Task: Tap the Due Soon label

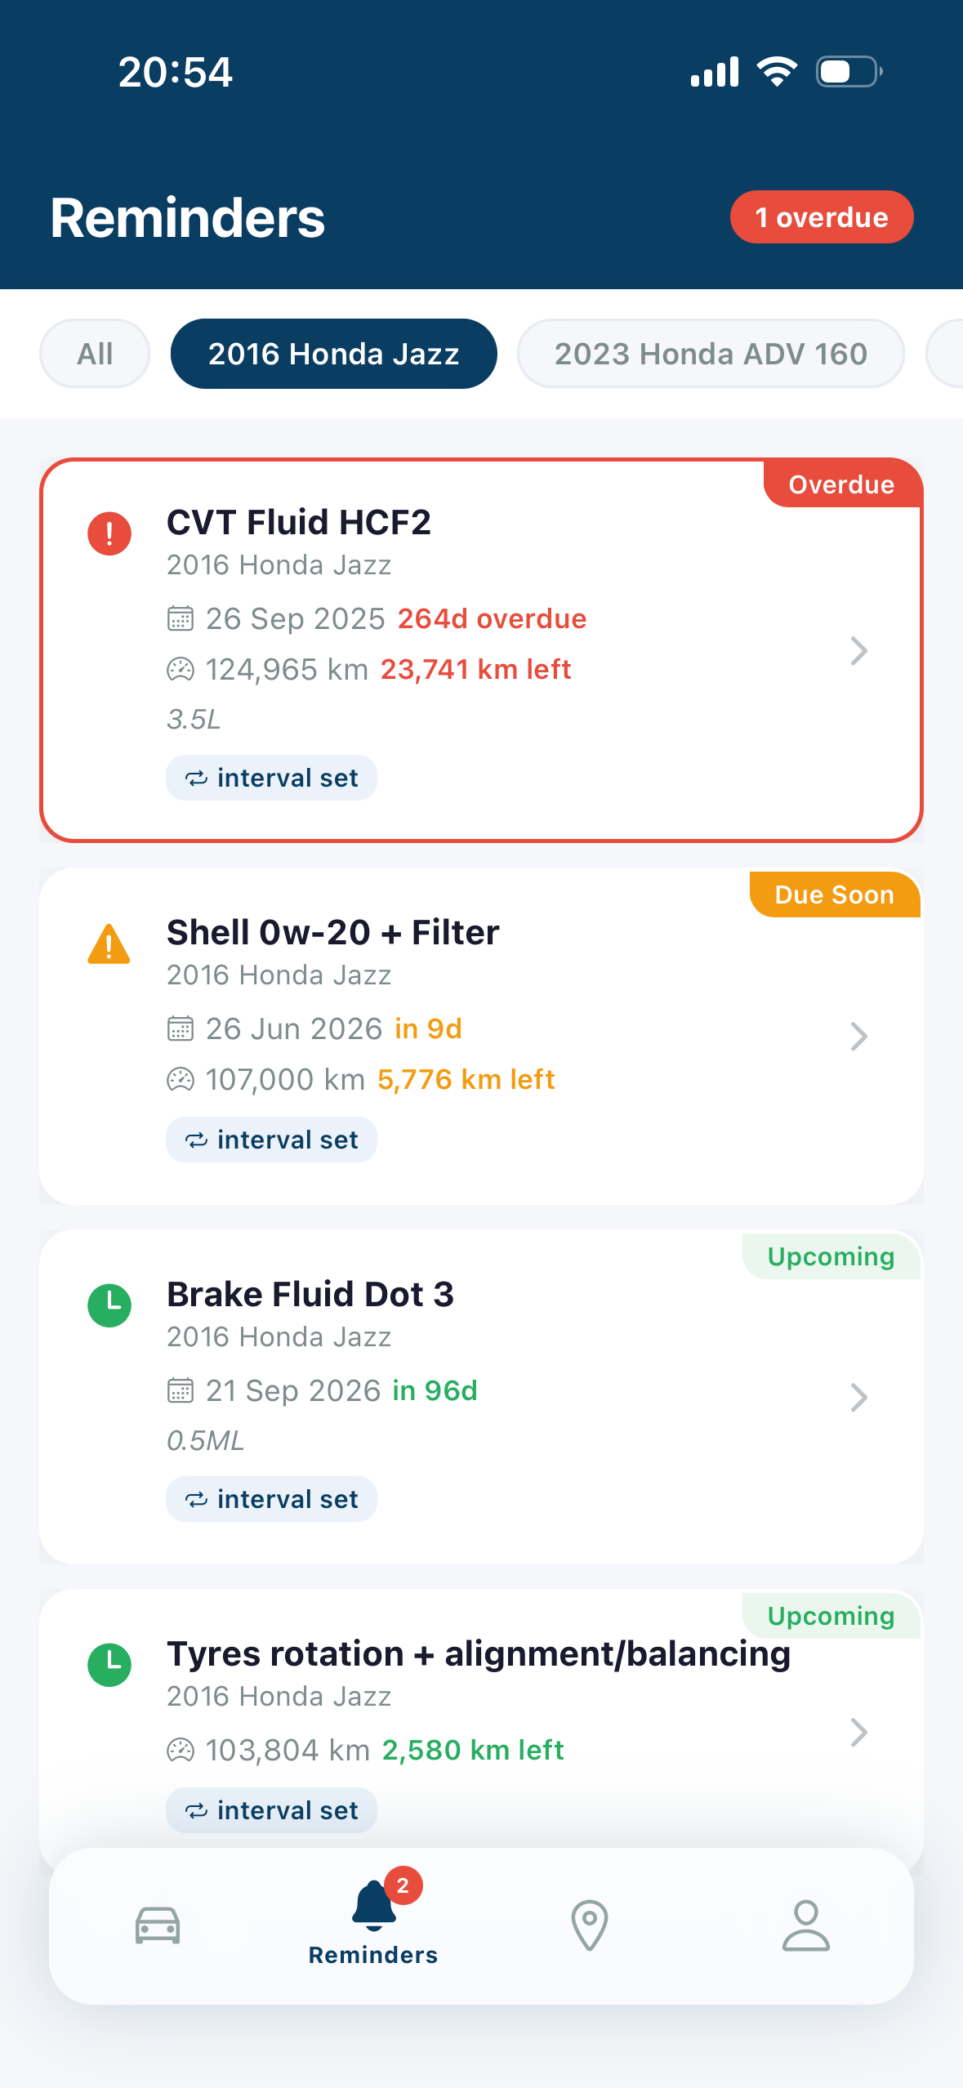Action: (835, 895)
